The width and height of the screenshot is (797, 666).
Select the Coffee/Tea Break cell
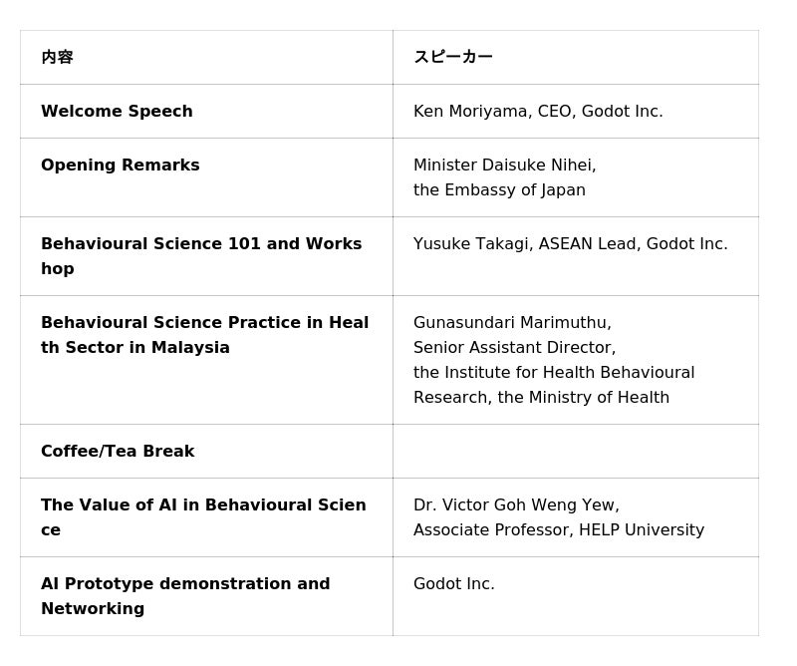coord(118,452)
